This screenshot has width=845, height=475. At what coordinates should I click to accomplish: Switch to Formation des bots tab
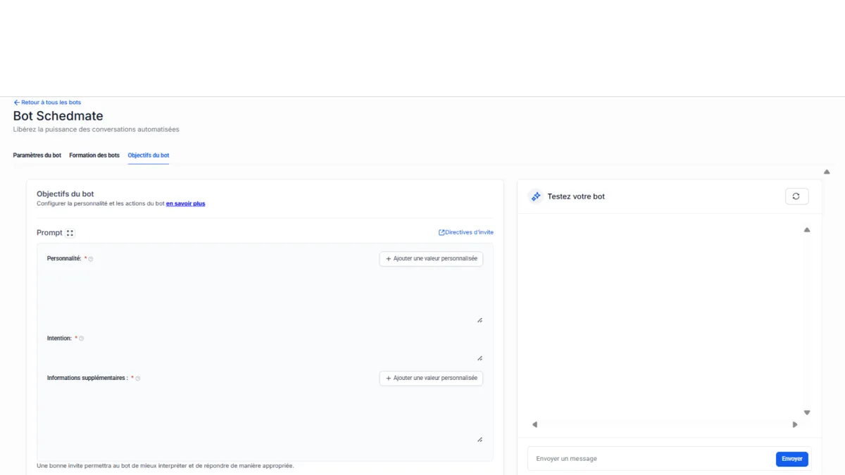pos(94,155)
